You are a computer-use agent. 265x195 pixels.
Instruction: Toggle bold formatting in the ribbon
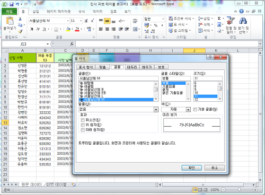[32, 29]
